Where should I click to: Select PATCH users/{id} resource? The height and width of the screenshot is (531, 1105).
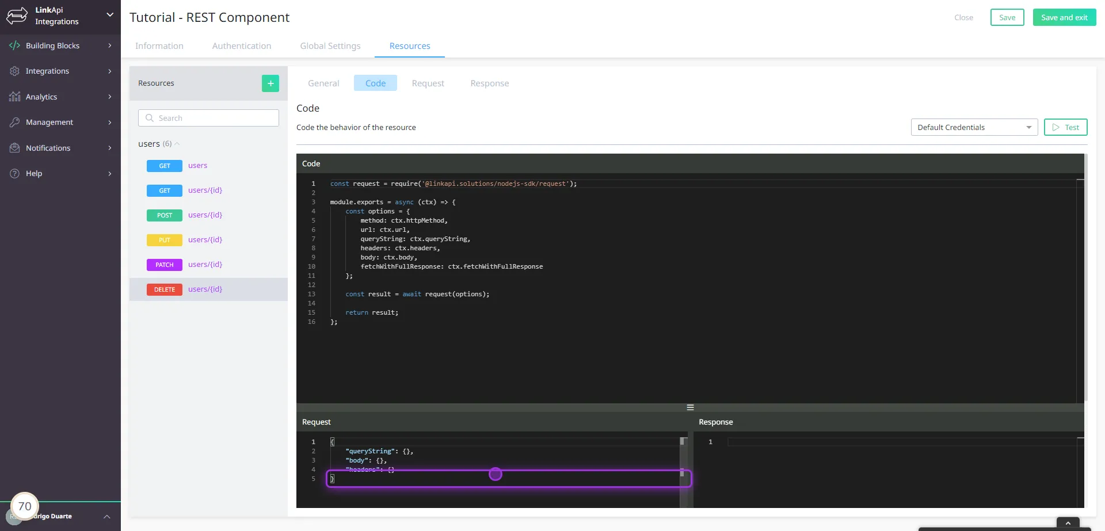(208, 265)
